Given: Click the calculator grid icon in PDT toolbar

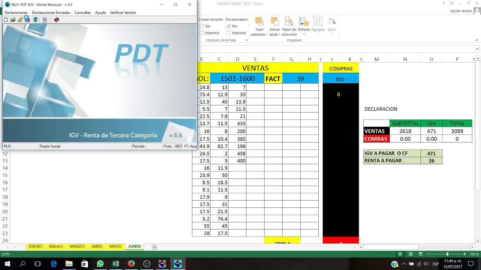Looking at the screenshot, I should 44,20.
